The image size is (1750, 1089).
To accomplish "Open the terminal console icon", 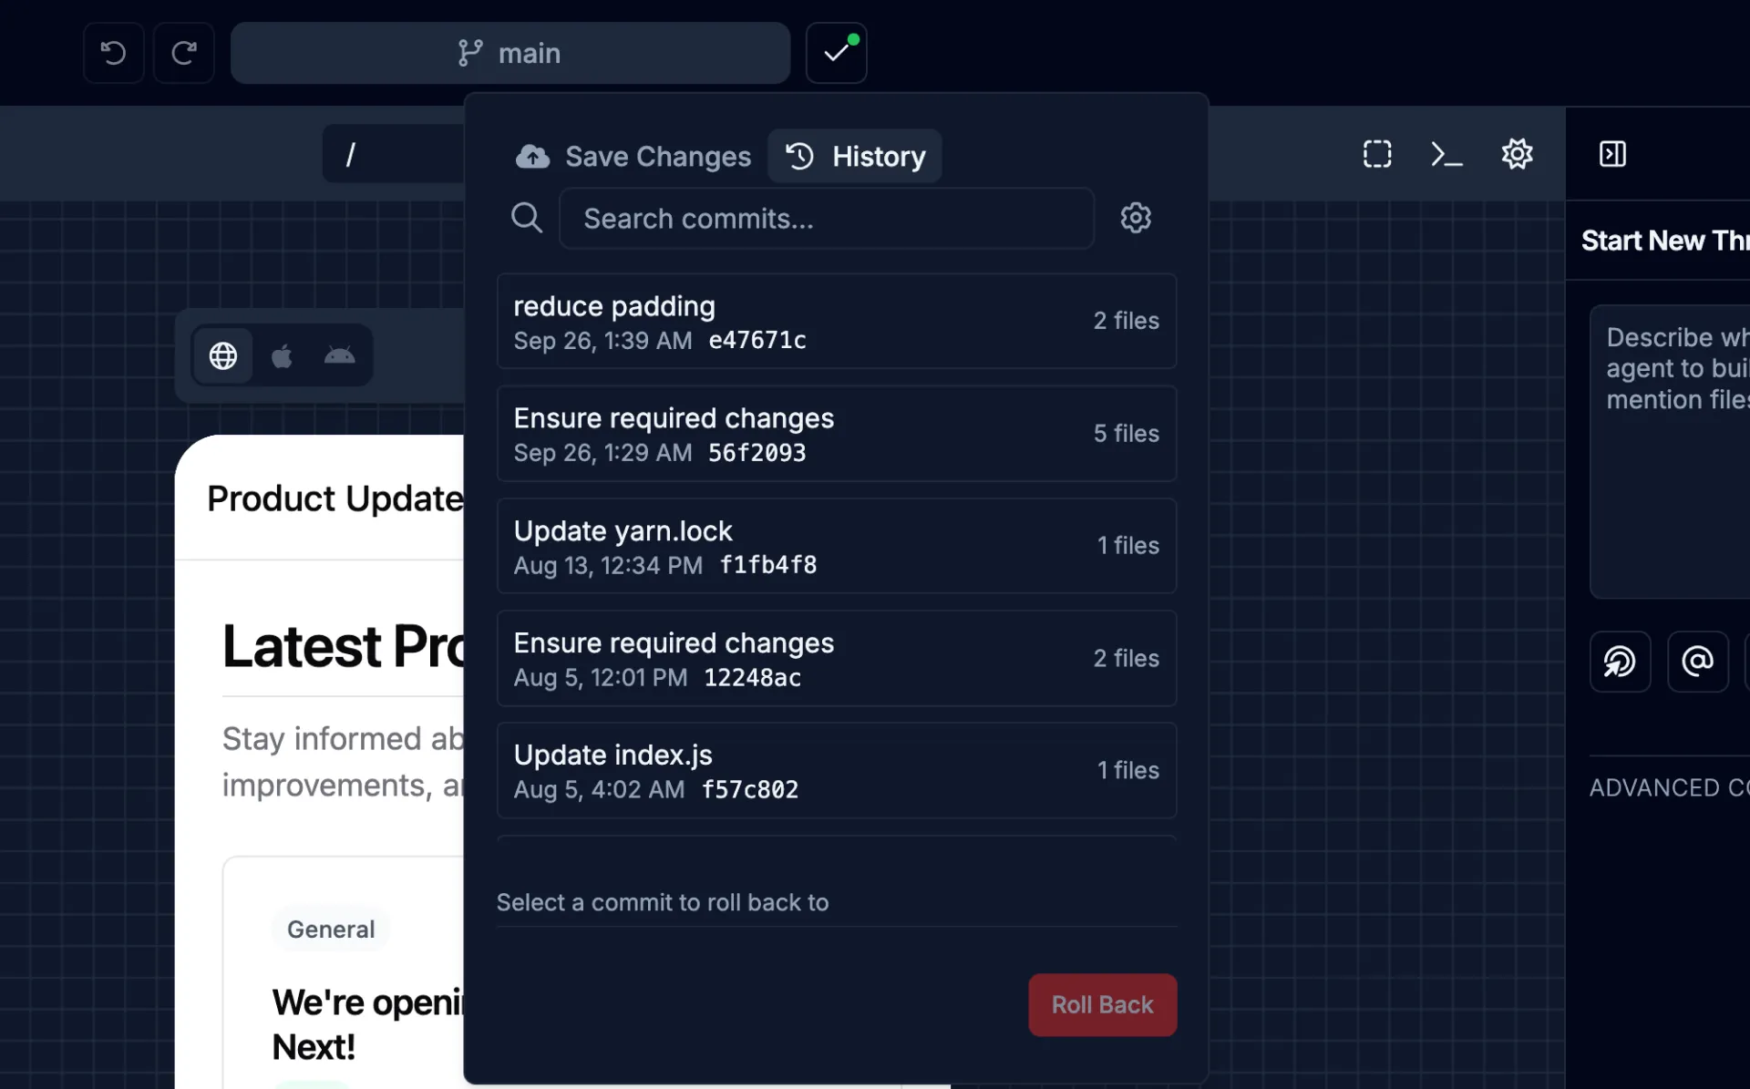I will coord(1446,154).
